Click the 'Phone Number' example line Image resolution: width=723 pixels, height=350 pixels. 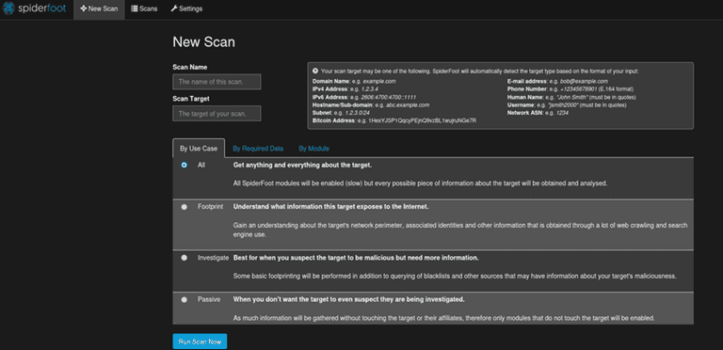pyautogui.click(x=570, y=88)
